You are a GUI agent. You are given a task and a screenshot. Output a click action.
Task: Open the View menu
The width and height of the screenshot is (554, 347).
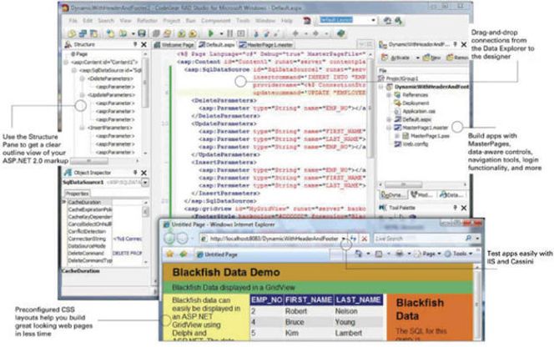click(x=125, y=21)
